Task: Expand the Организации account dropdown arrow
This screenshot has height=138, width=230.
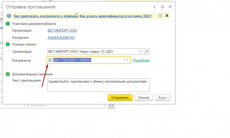Action: (141, 51)
